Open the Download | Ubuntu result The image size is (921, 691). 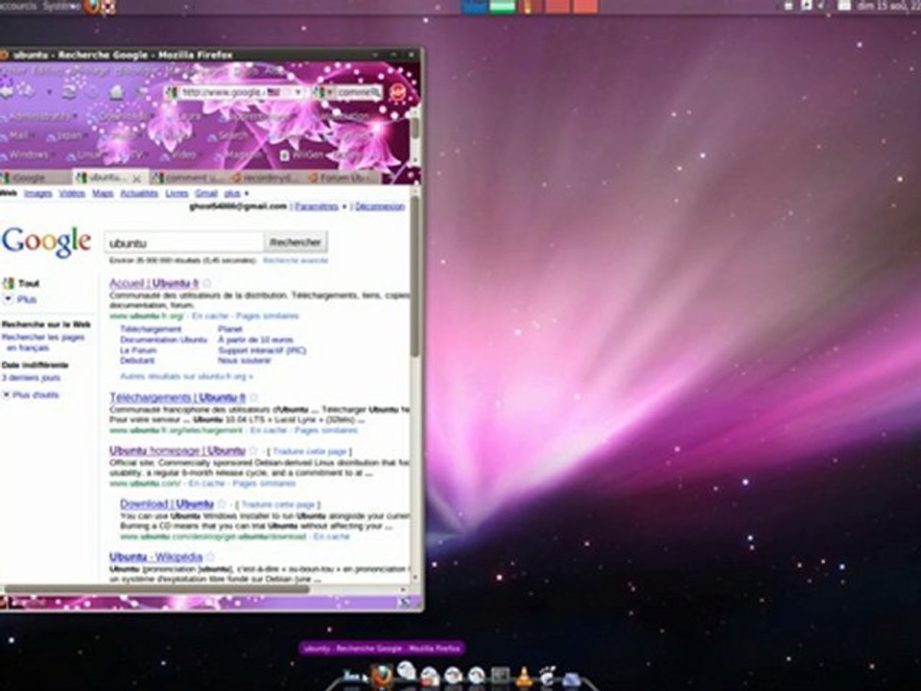click(x=167, y=504)
